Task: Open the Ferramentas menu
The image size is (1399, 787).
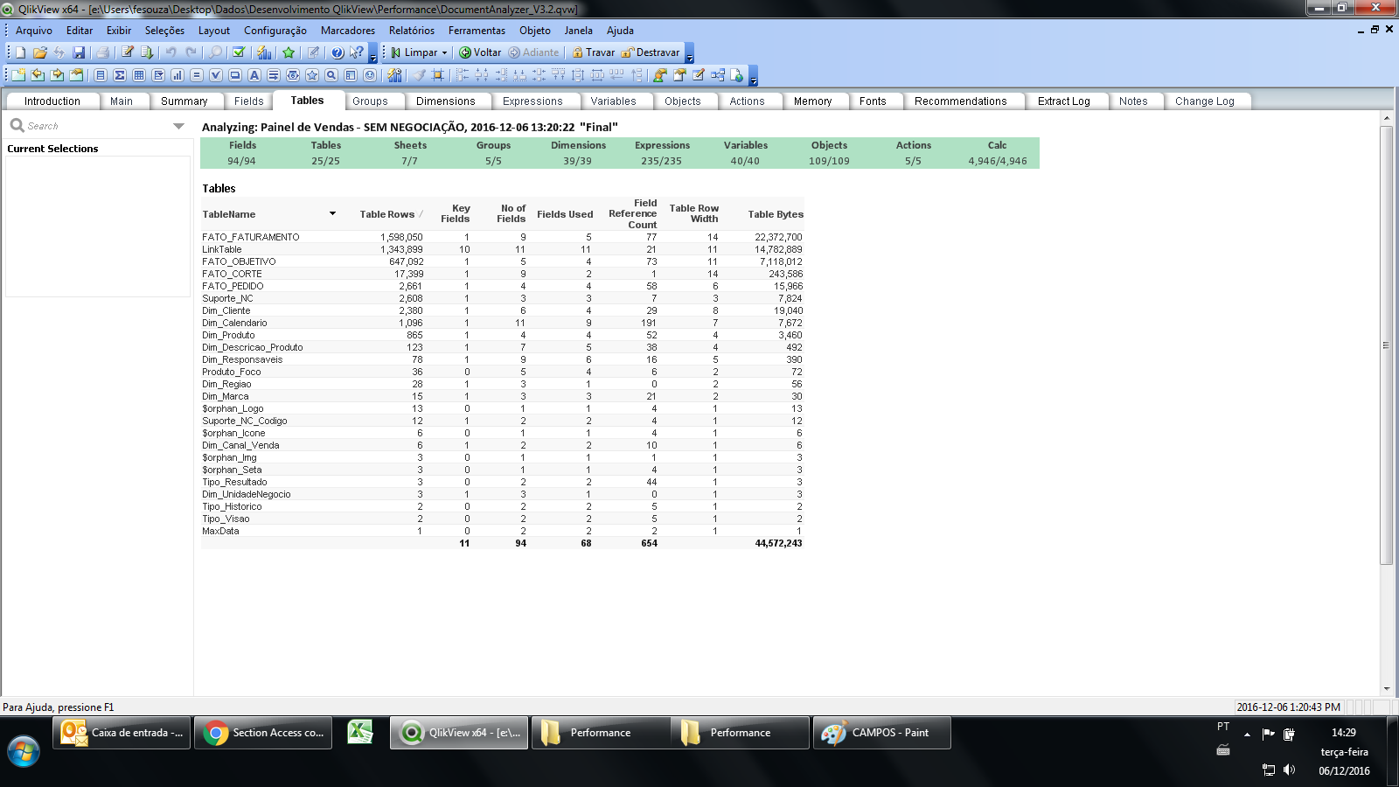Action: [x=477, y=30]
